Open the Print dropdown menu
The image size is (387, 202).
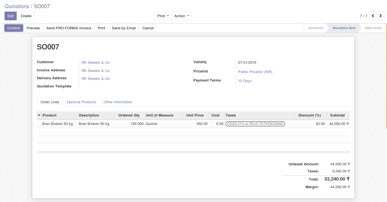click(x=163, y=16)
